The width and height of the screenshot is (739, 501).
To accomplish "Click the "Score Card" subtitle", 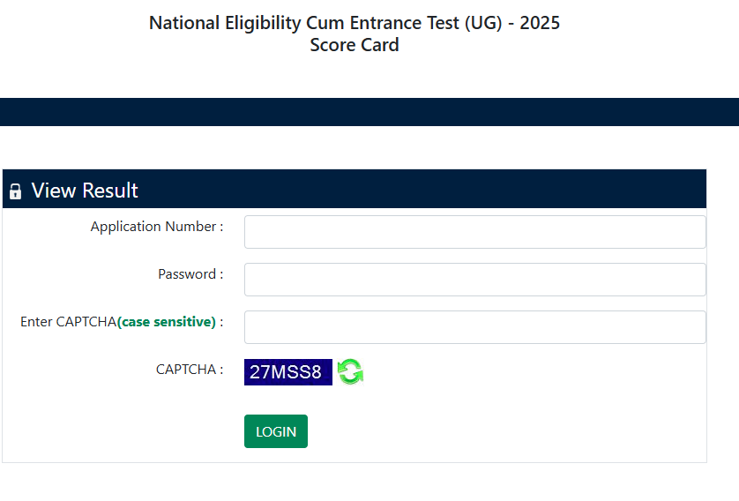I will [x=355, y=45].
